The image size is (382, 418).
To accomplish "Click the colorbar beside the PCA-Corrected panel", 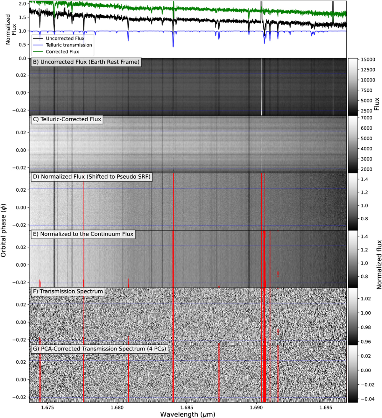I will click(x=353, y=373).
